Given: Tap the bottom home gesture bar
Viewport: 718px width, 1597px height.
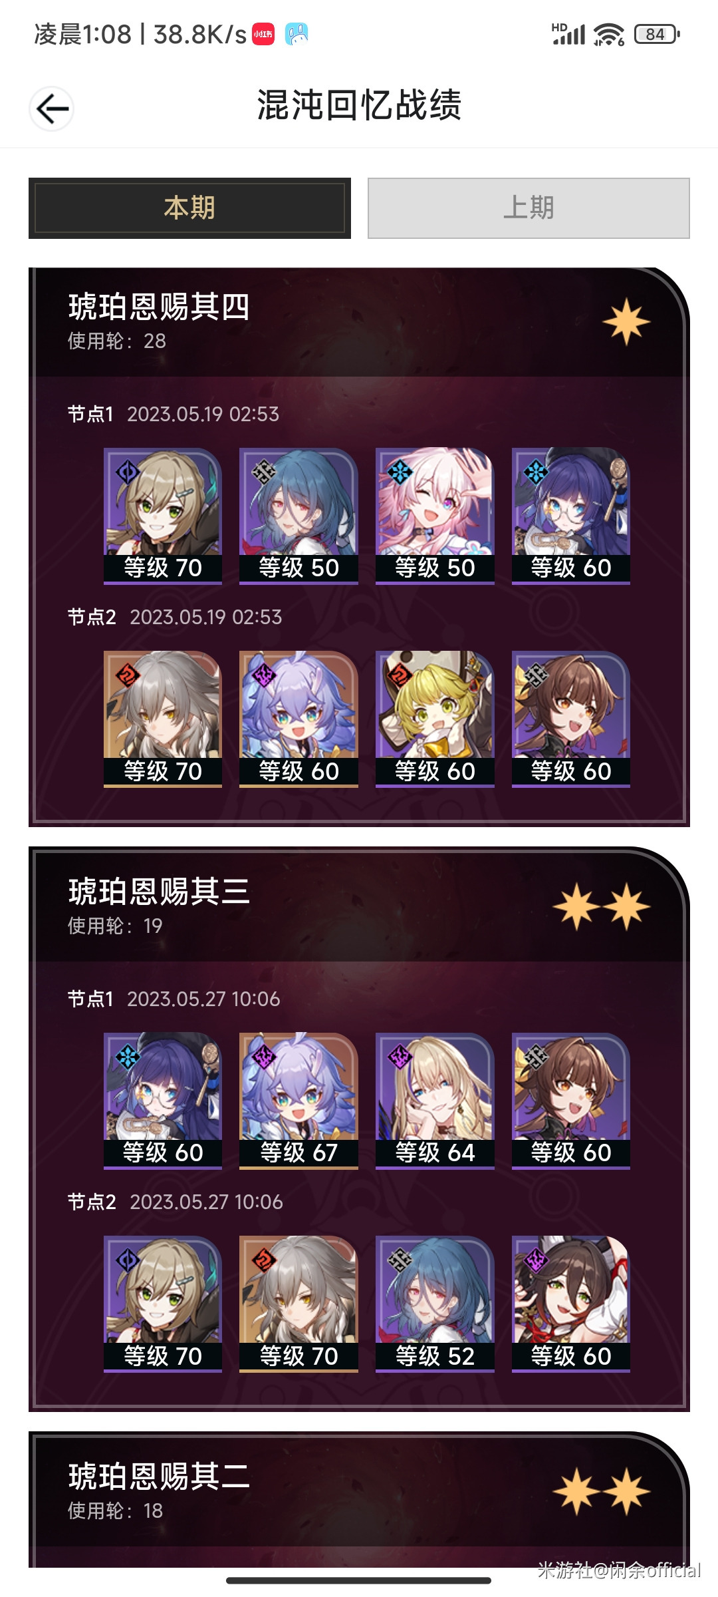Looking at the screenshot, I should point(359,1580).
